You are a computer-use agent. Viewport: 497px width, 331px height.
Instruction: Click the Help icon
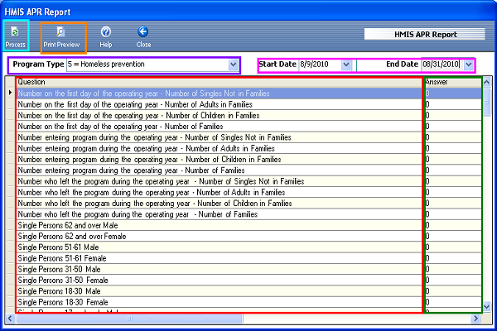pyautogui.click(x=106, y=36)
